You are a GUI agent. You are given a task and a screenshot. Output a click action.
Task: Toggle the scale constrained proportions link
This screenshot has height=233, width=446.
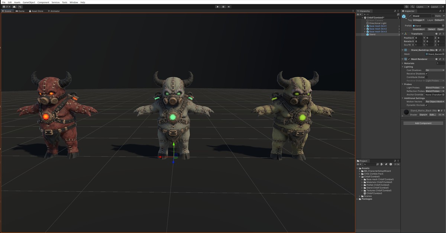coord(410,45)
